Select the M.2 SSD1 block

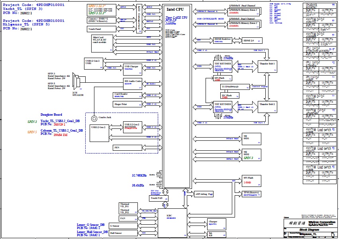coord(251,139)
